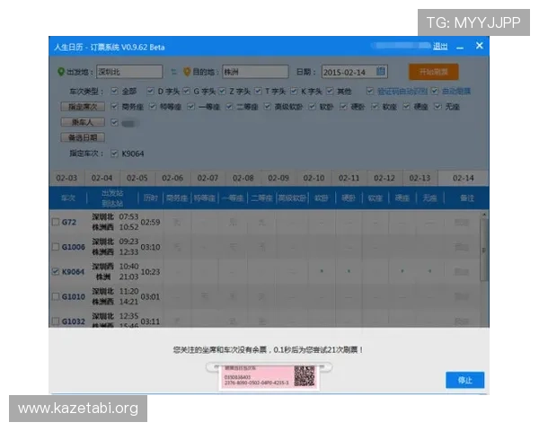Click the calendar icon in date field
Screen dimensions: 539x431
pyautogui.click(x=380, y=72)
